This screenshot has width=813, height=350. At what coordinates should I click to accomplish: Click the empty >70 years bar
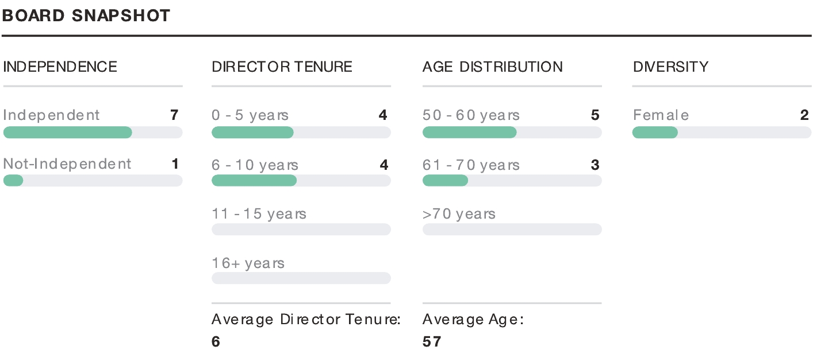(x=512, y=230)
